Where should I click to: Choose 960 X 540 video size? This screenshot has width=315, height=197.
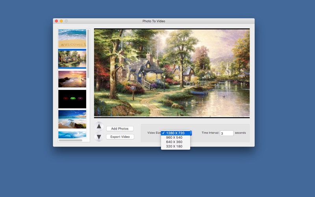click(x=176, y=138)
